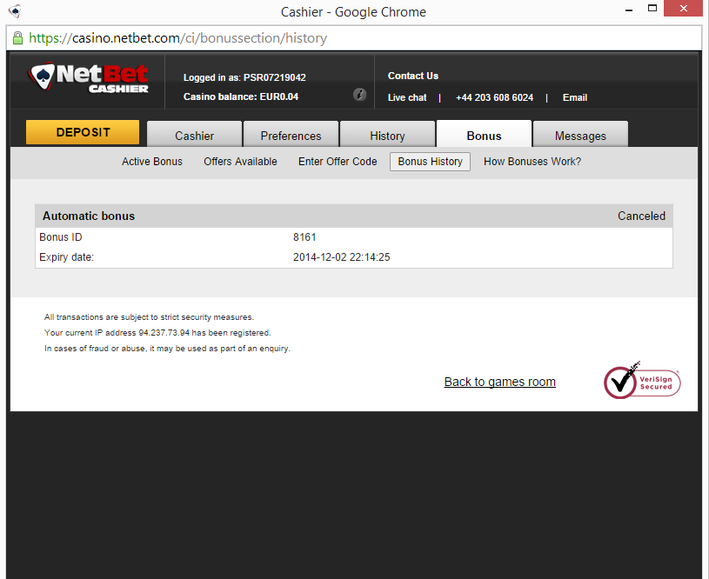The image size is (709, 579).
Task: Click the URL address bar field
Action: (x=353, y=38)
